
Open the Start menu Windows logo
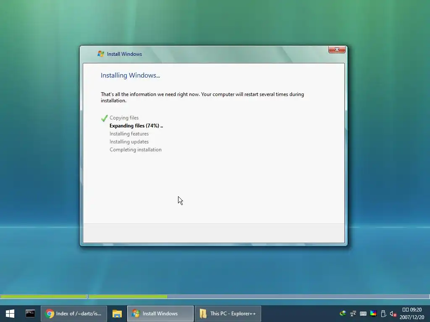click(10, 314)
